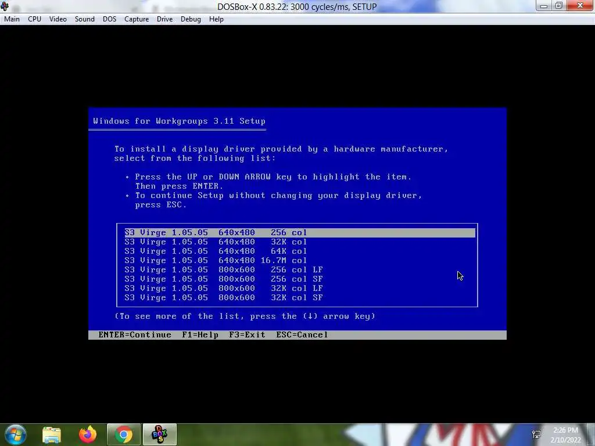595x446 pixels.
Task: Click ENTER=Continue in the status bar
Action: [x=135, y=335]
